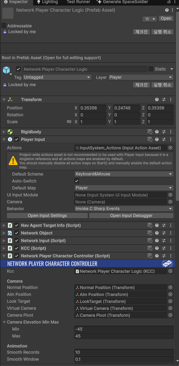Expand the Network Object component foldout
The image size is (179, 366).
tap(4, 233)
